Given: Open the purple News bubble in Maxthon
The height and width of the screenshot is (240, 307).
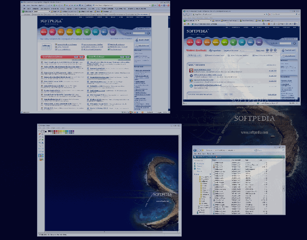Looking at the screenshot, I should (113, 32).
